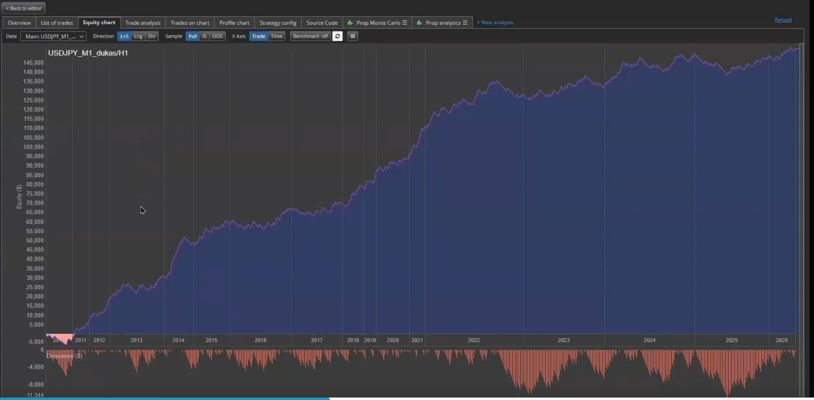Click the Equity ($) axis label

(x=19, y=197)
